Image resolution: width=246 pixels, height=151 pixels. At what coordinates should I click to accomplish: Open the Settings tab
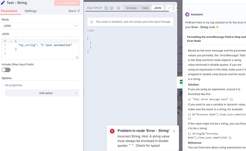[31, 11]
